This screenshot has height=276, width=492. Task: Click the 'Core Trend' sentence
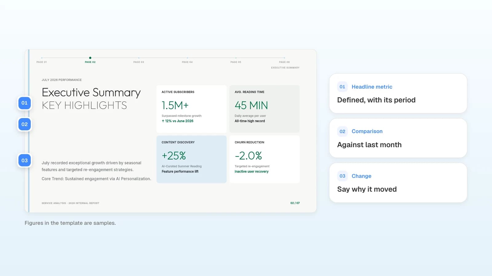click(x=96, y=179)
